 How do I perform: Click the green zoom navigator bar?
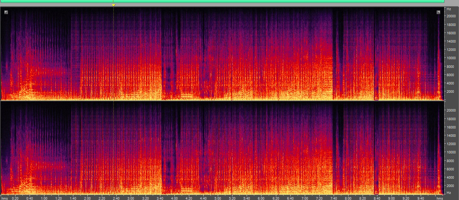(x=222, y=1)
